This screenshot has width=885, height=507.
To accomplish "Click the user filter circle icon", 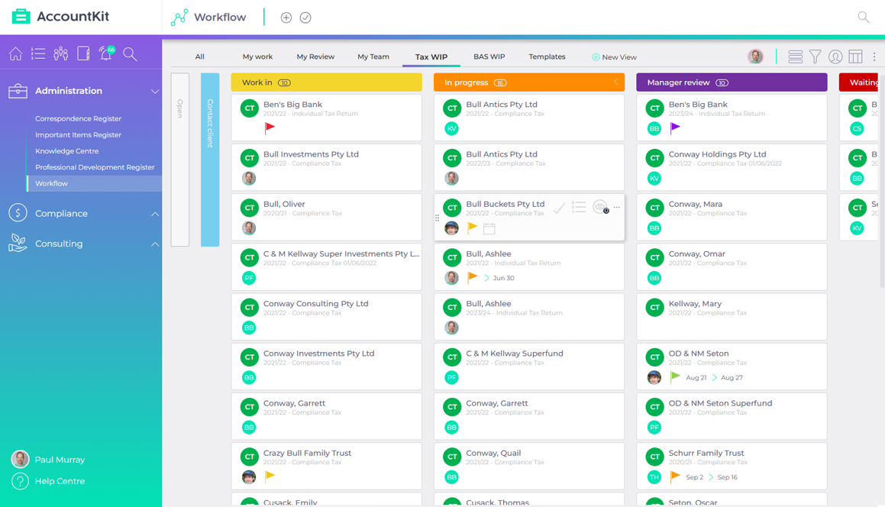I will (x=835, y=57).
